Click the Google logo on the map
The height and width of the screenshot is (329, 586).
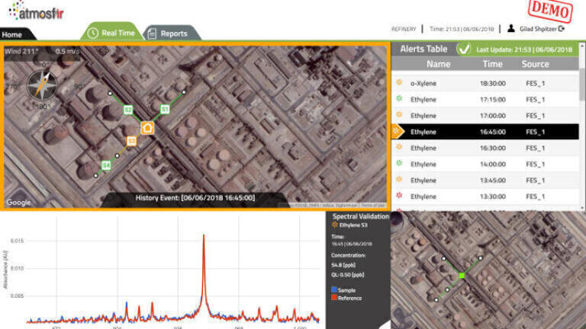18,203
